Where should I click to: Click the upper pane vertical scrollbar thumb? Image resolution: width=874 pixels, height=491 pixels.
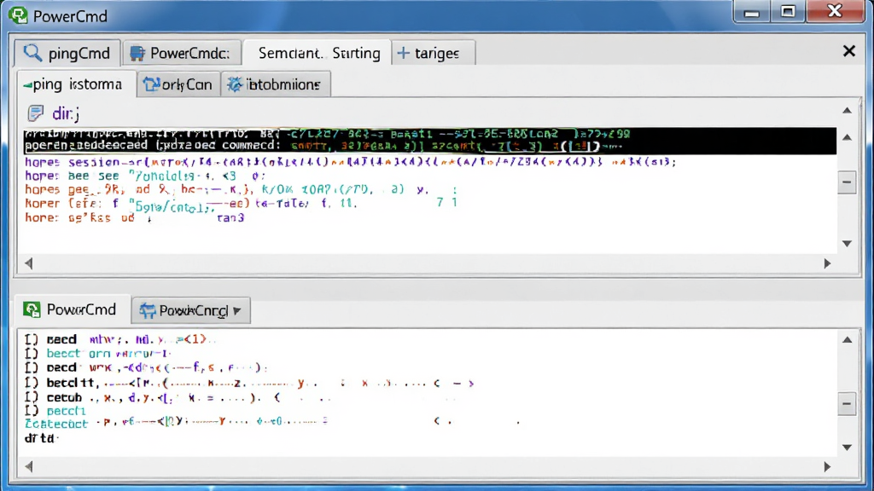[x=847, y=182]
